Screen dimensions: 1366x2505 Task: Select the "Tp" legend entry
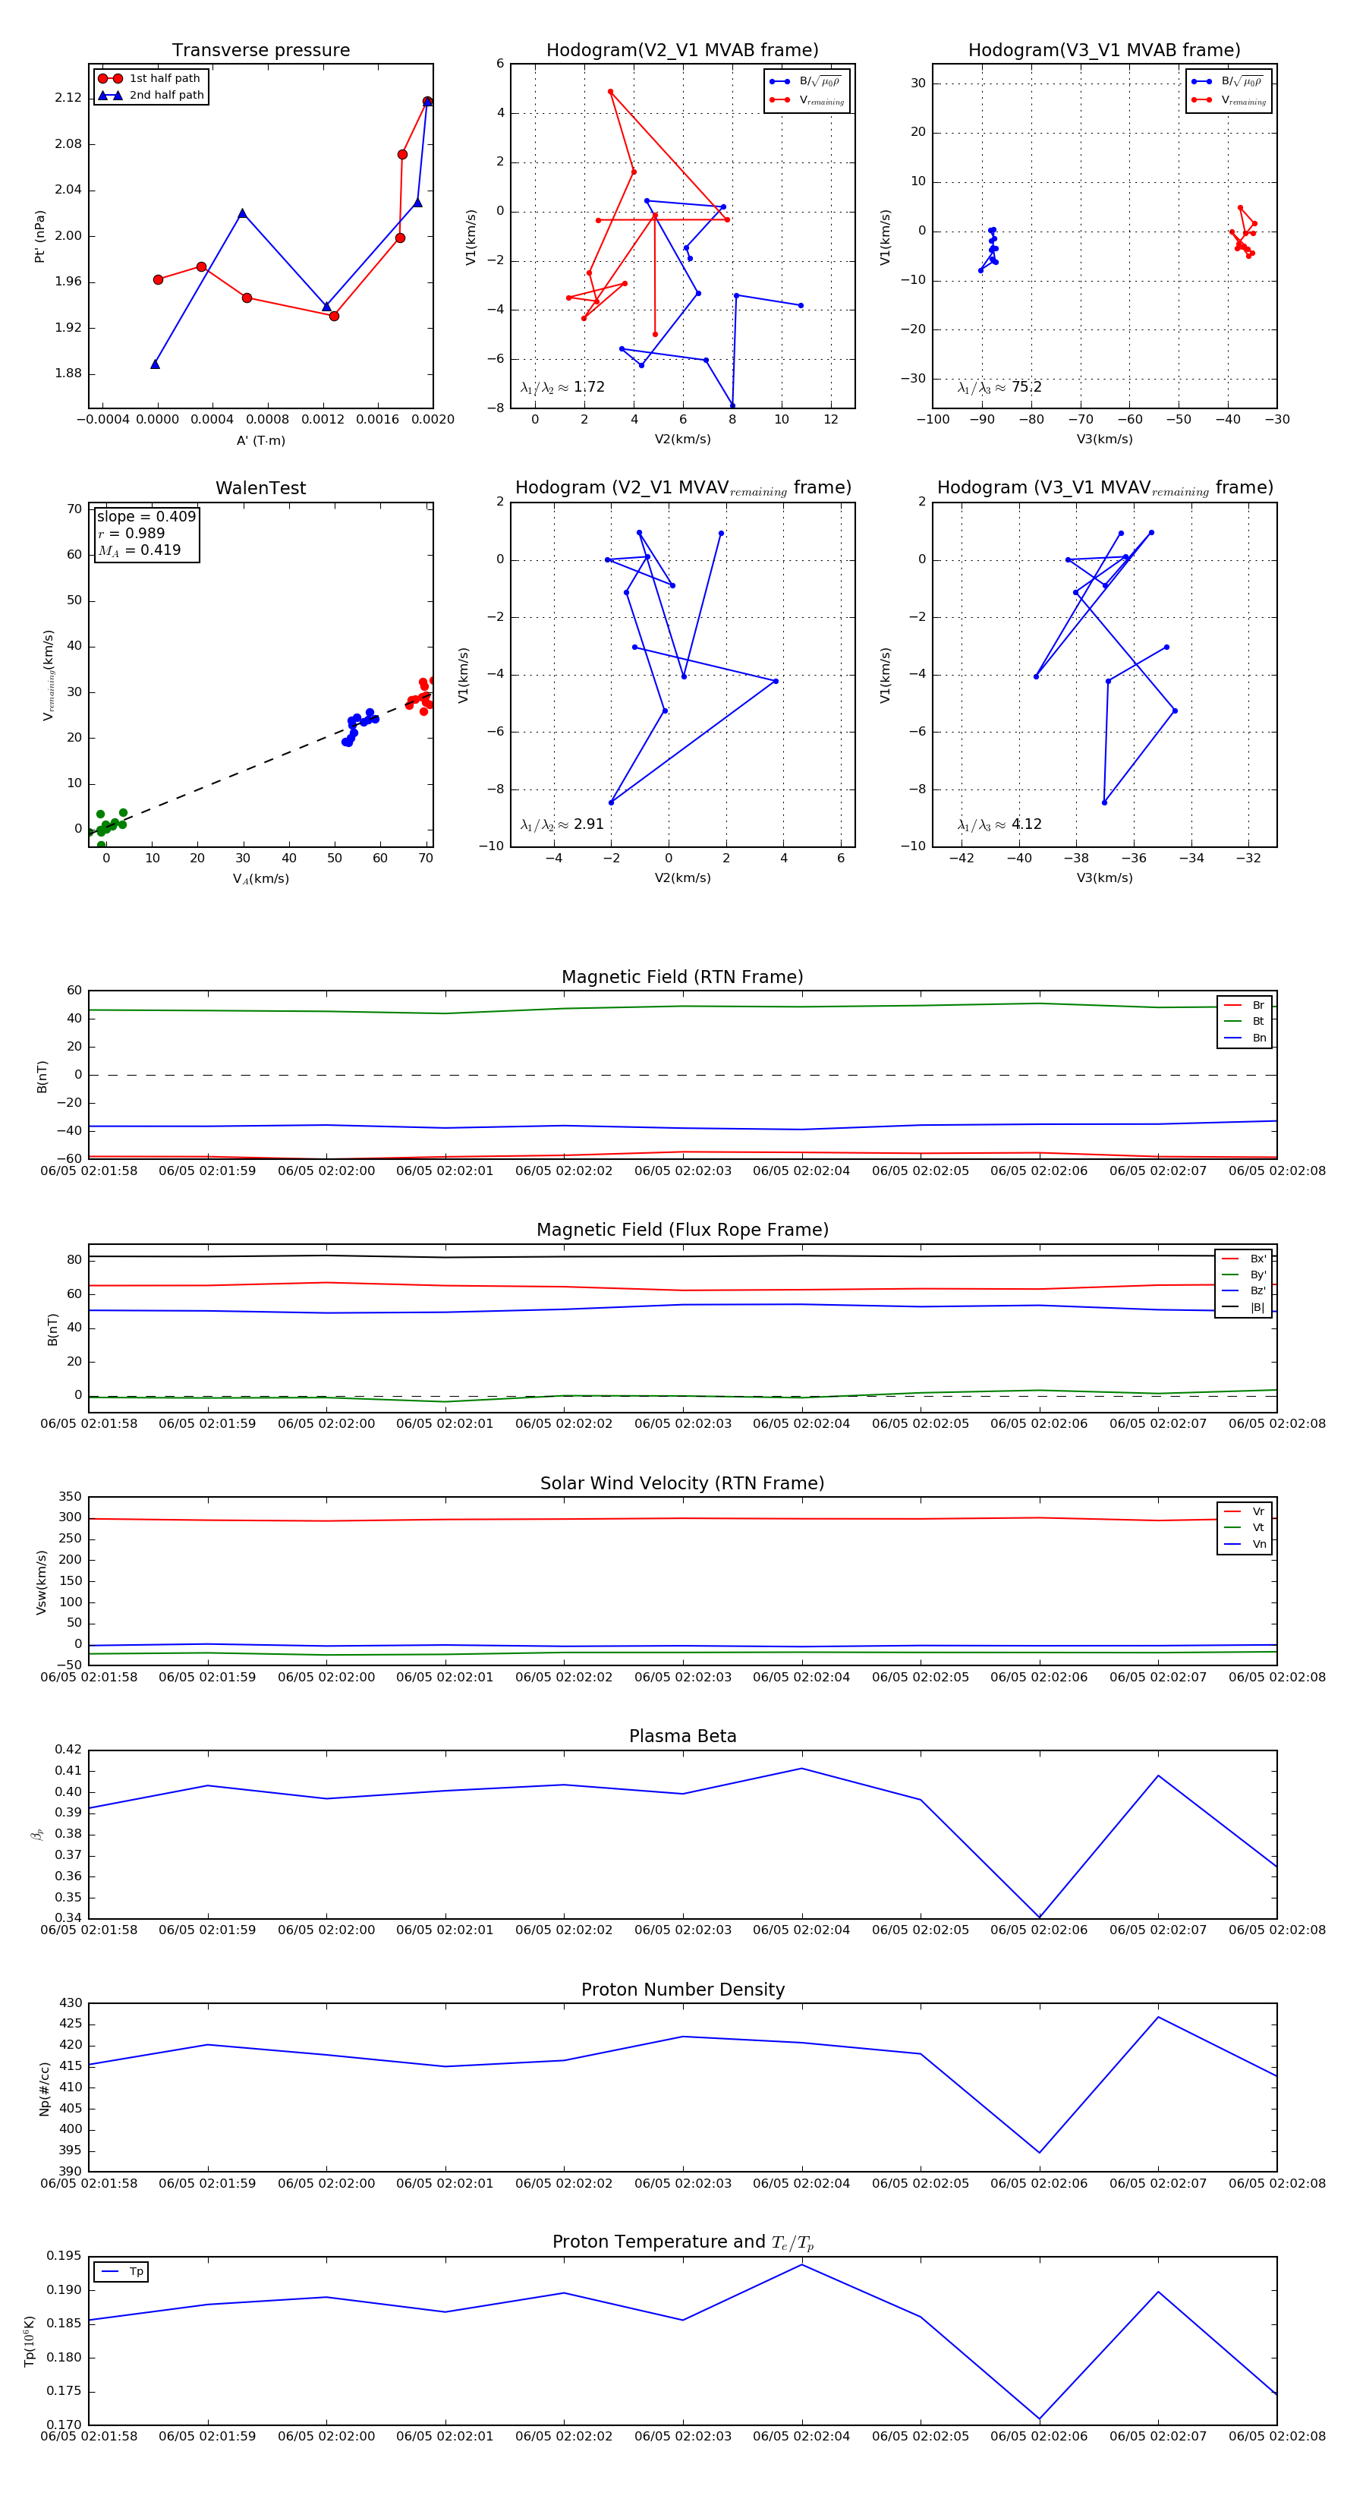(x=122, y=2273)
